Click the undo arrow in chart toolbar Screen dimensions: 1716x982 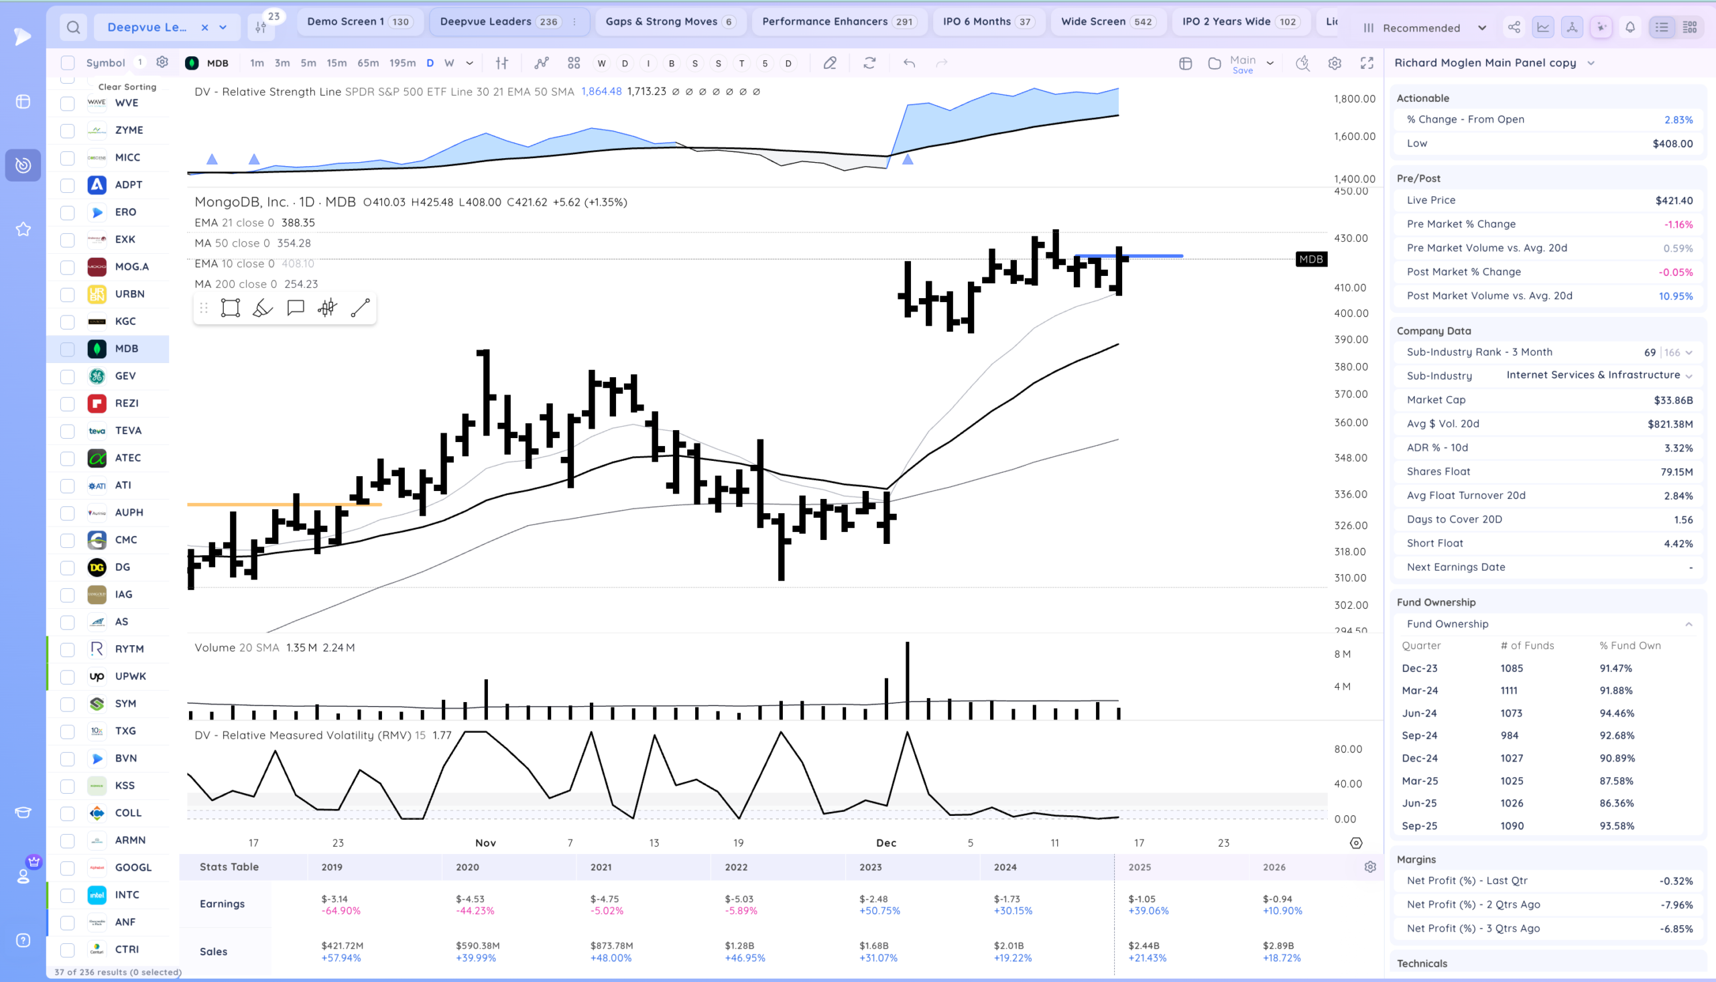tap(909, 64)
